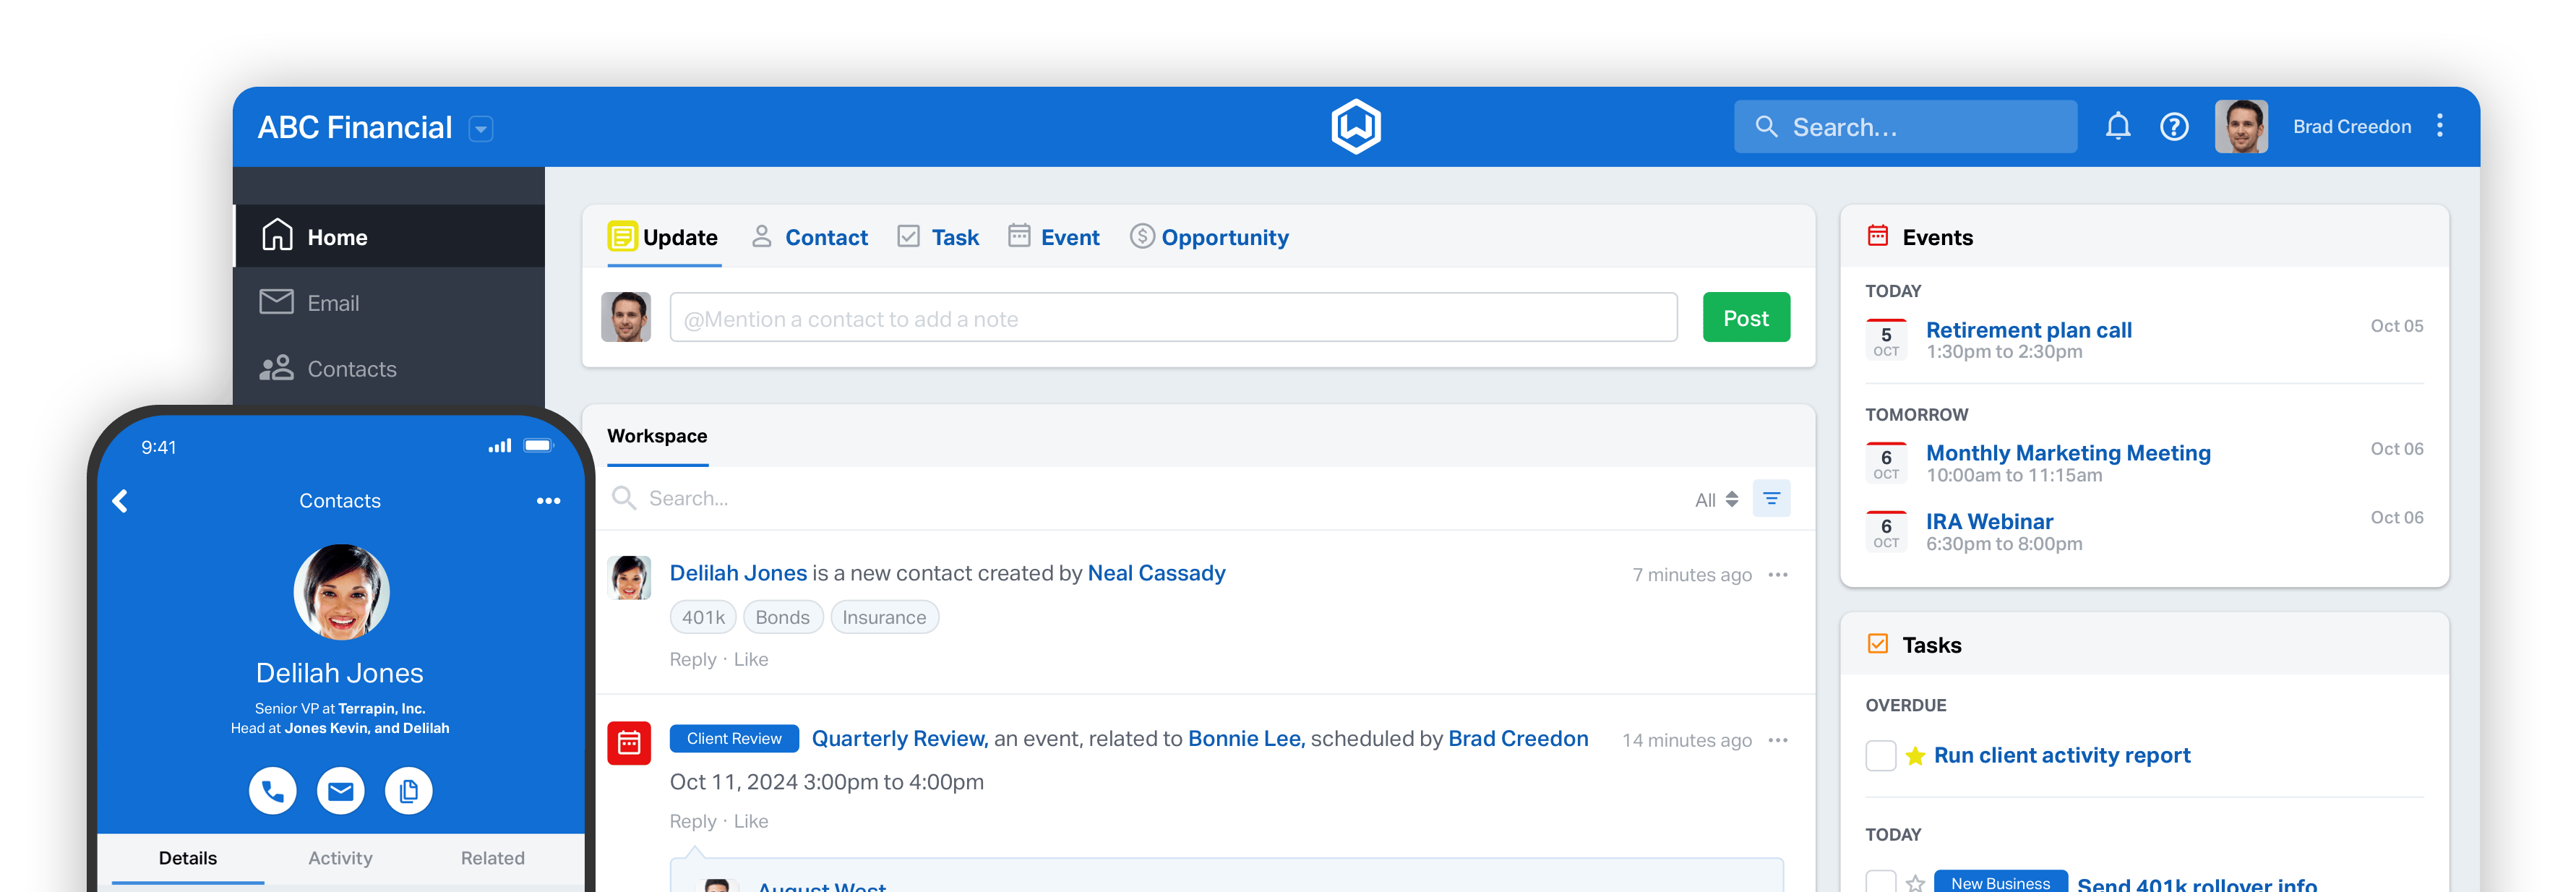This screenshot has width=2576, height=892.
Task: Open the phone Contacts more options dots
Action: pyautogui.click(x=548, y=501)
